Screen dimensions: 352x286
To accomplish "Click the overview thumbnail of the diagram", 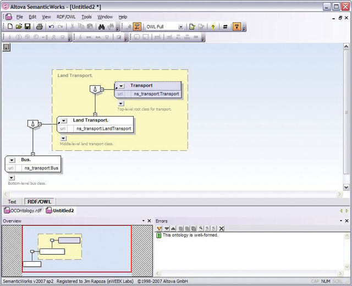I will [x=77, y=249].
